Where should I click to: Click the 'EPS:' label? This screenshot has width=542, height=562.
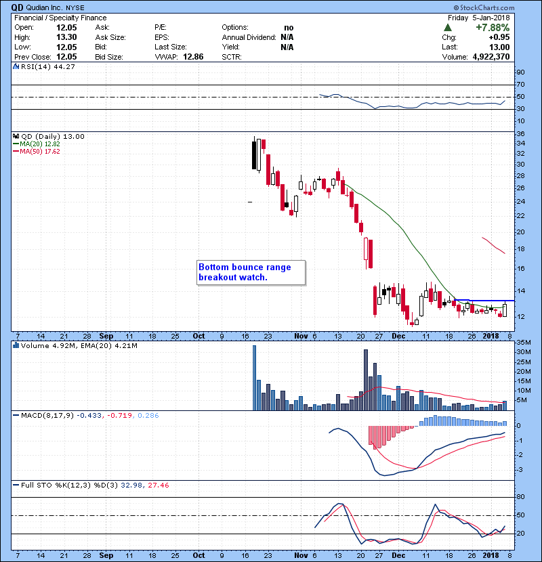pos(162,37)
